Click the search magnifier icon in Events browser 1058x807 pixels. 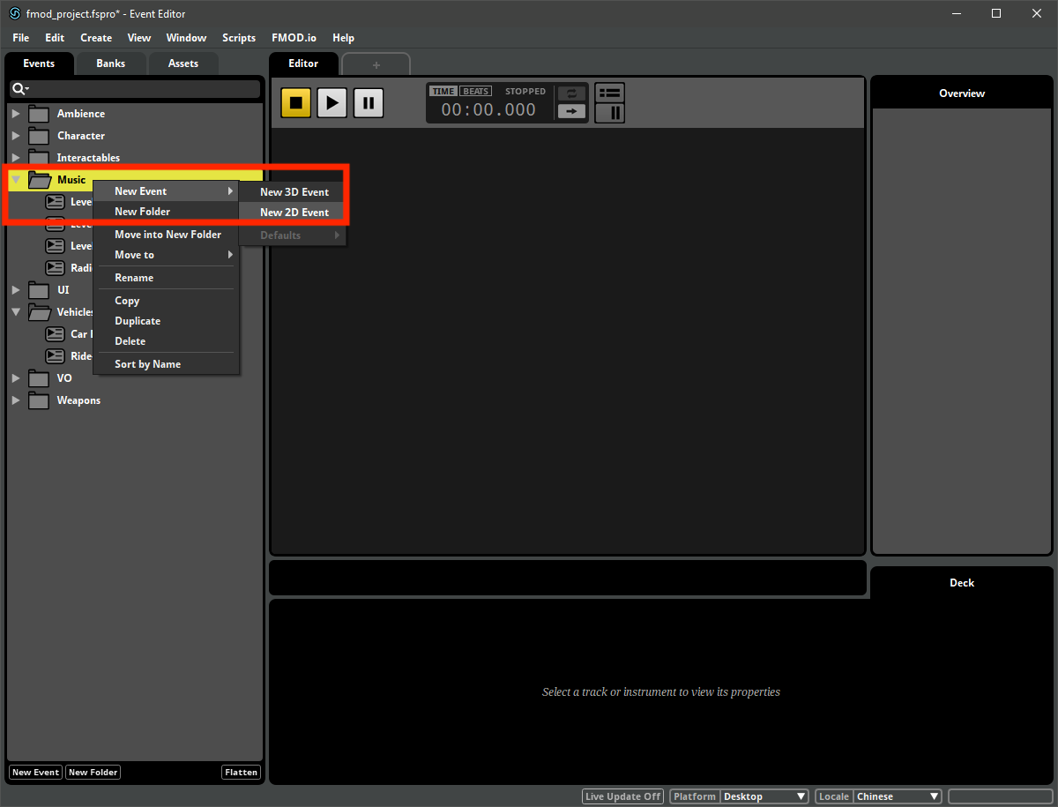19,89
